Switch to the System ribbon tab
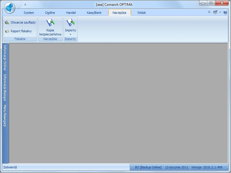The image size is (231, 173). pos(29,13)
